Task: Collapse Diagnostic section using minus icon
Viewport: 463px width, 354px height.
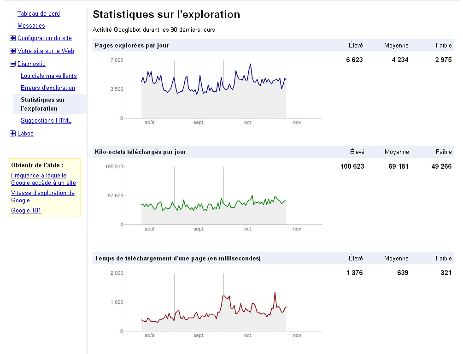Action: click(x=12, y=64)
